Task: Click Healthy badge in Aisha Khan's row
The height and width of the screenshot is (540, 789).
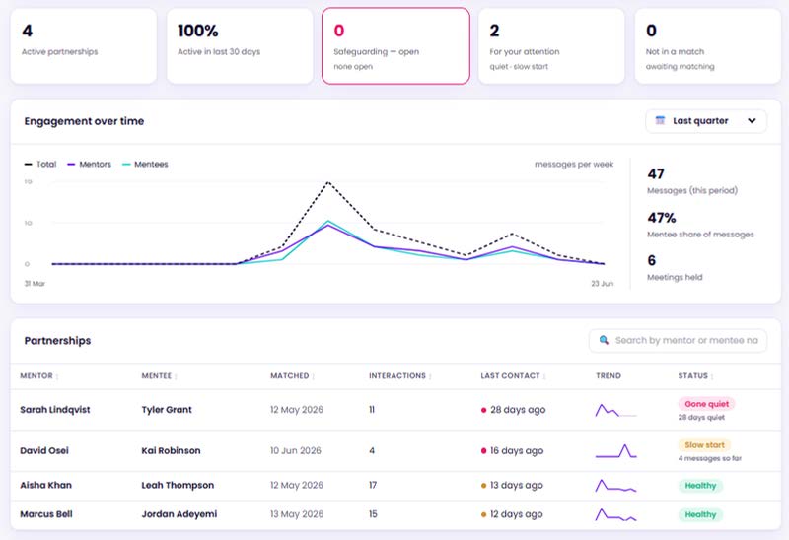Action: pos(700,486)
